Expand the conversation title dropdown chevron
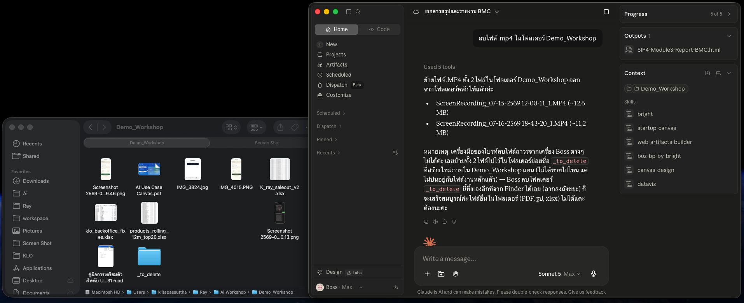Image resolution: width=744 pixels, height=303 pixels. point(497,12)
